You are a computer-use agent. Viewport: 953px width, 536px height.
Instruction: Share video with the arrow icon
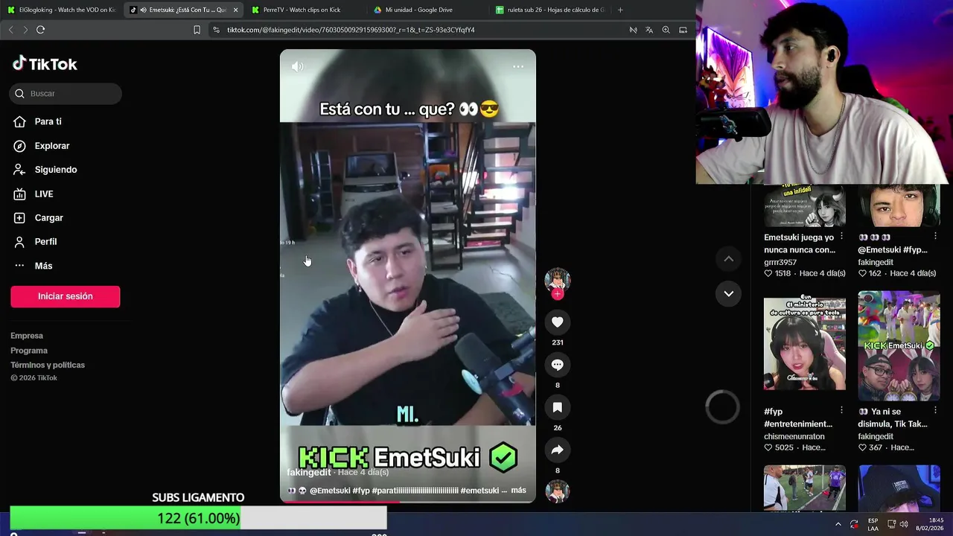[558, 450]
